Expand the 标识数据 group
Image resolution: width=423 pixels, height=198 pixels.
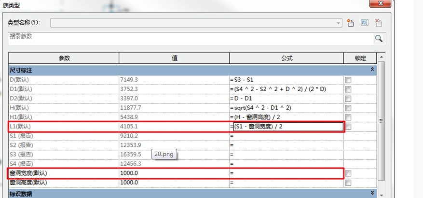[372, 193]
